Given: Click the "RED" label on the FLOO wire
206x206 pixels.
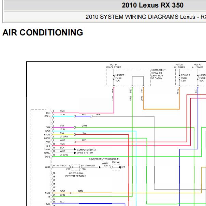Looking at the screenshot, I should click(84, 133).
